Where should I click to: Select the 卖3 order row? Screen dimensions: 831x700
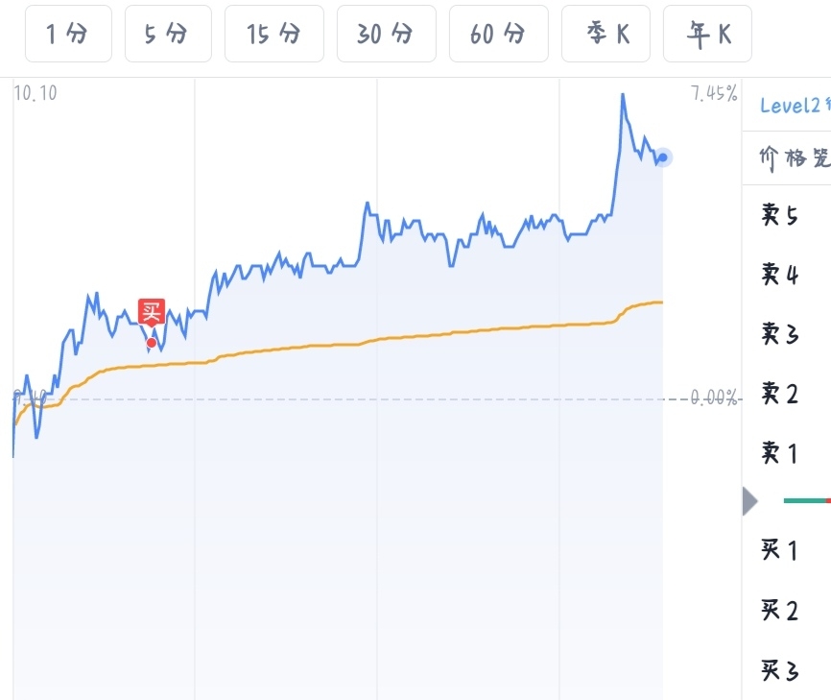[780, 333]
